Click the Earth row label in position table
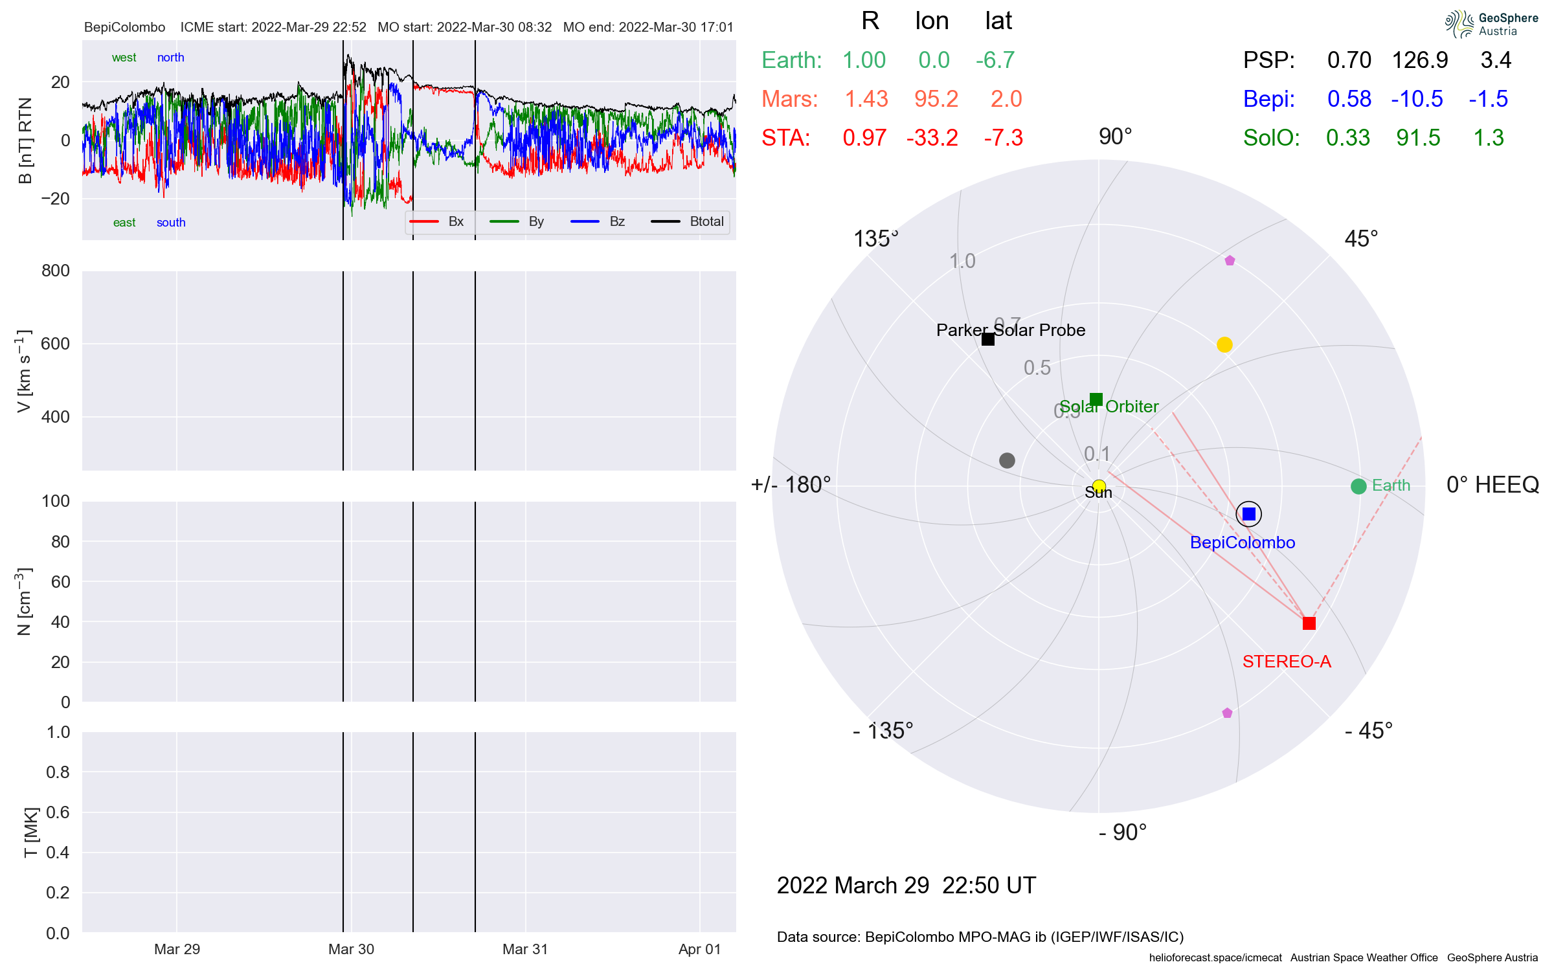This screenshot has height=971, width=1554. [792, 60]
